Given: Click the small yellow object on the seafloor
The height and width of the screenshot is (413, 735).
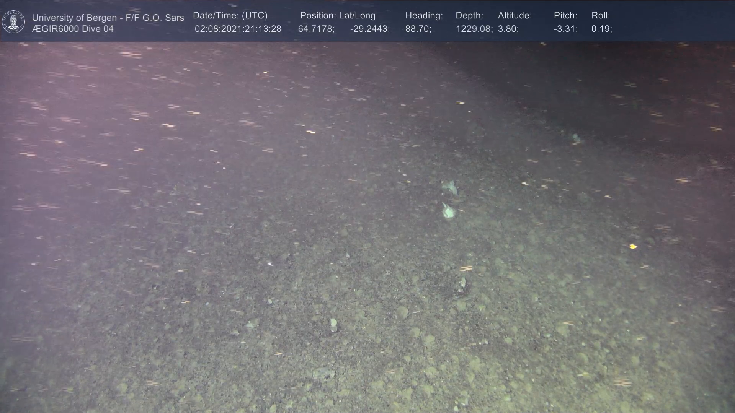Looking at the screenshot, I should coord(633,247).
